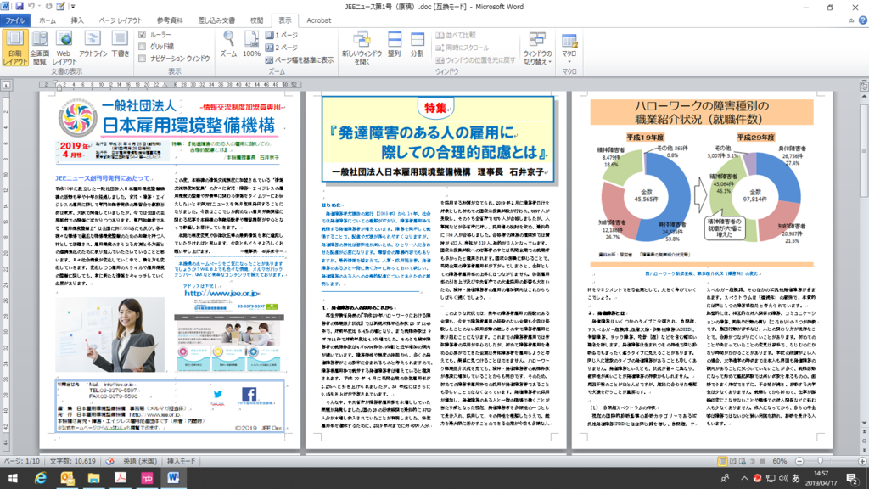Open Outlook from taskbar
The height and width of the screenshot is (489, 869).
click(67, 478)
